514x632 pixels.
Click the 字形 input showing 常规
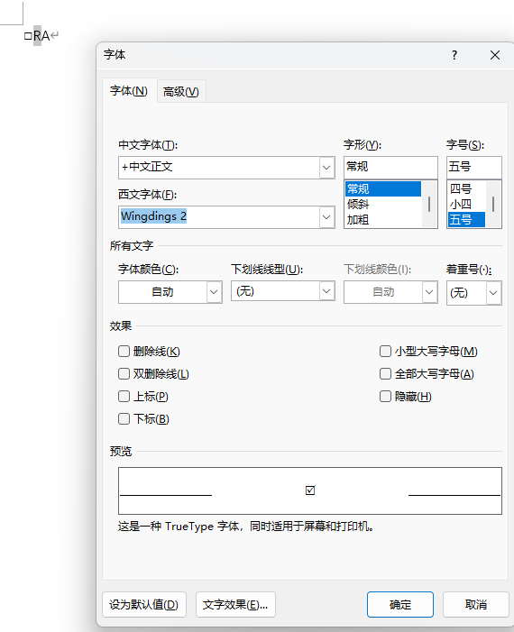tap(390, 168)
